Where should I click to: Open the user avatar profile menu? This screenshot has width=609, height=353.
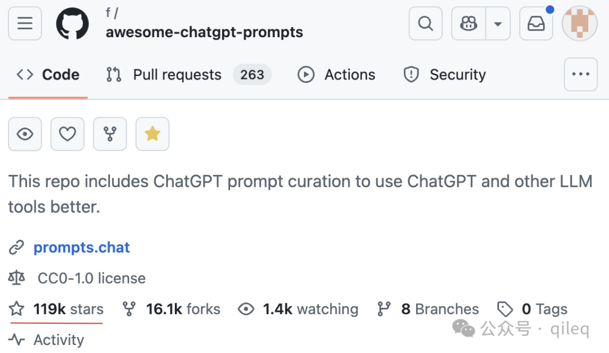580,23
